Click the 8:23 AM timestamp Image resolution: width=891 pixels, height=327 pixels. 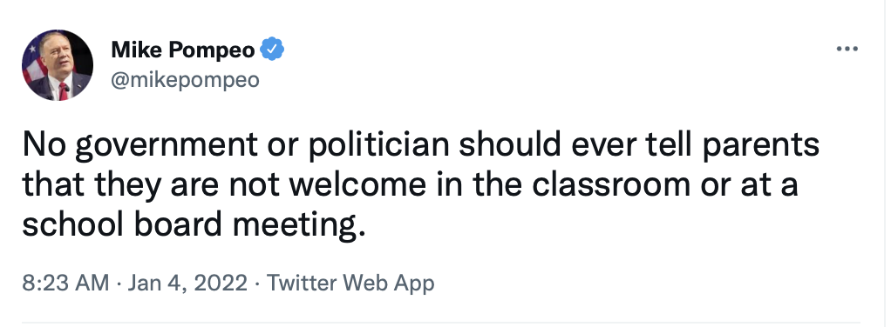(65, 283)
